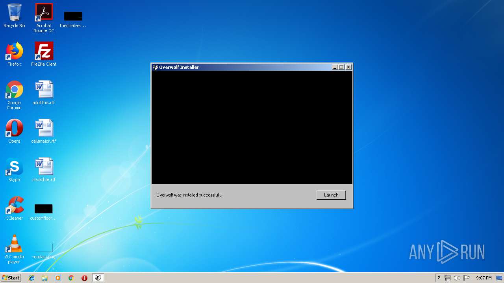Image resolution: width=504 pixels, height=283 pixels.
Task: Select the Opera desktop shortcut
Action: [14, 131]
